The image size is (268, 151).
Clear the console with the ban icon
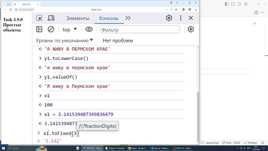click(x=51, y=29)
